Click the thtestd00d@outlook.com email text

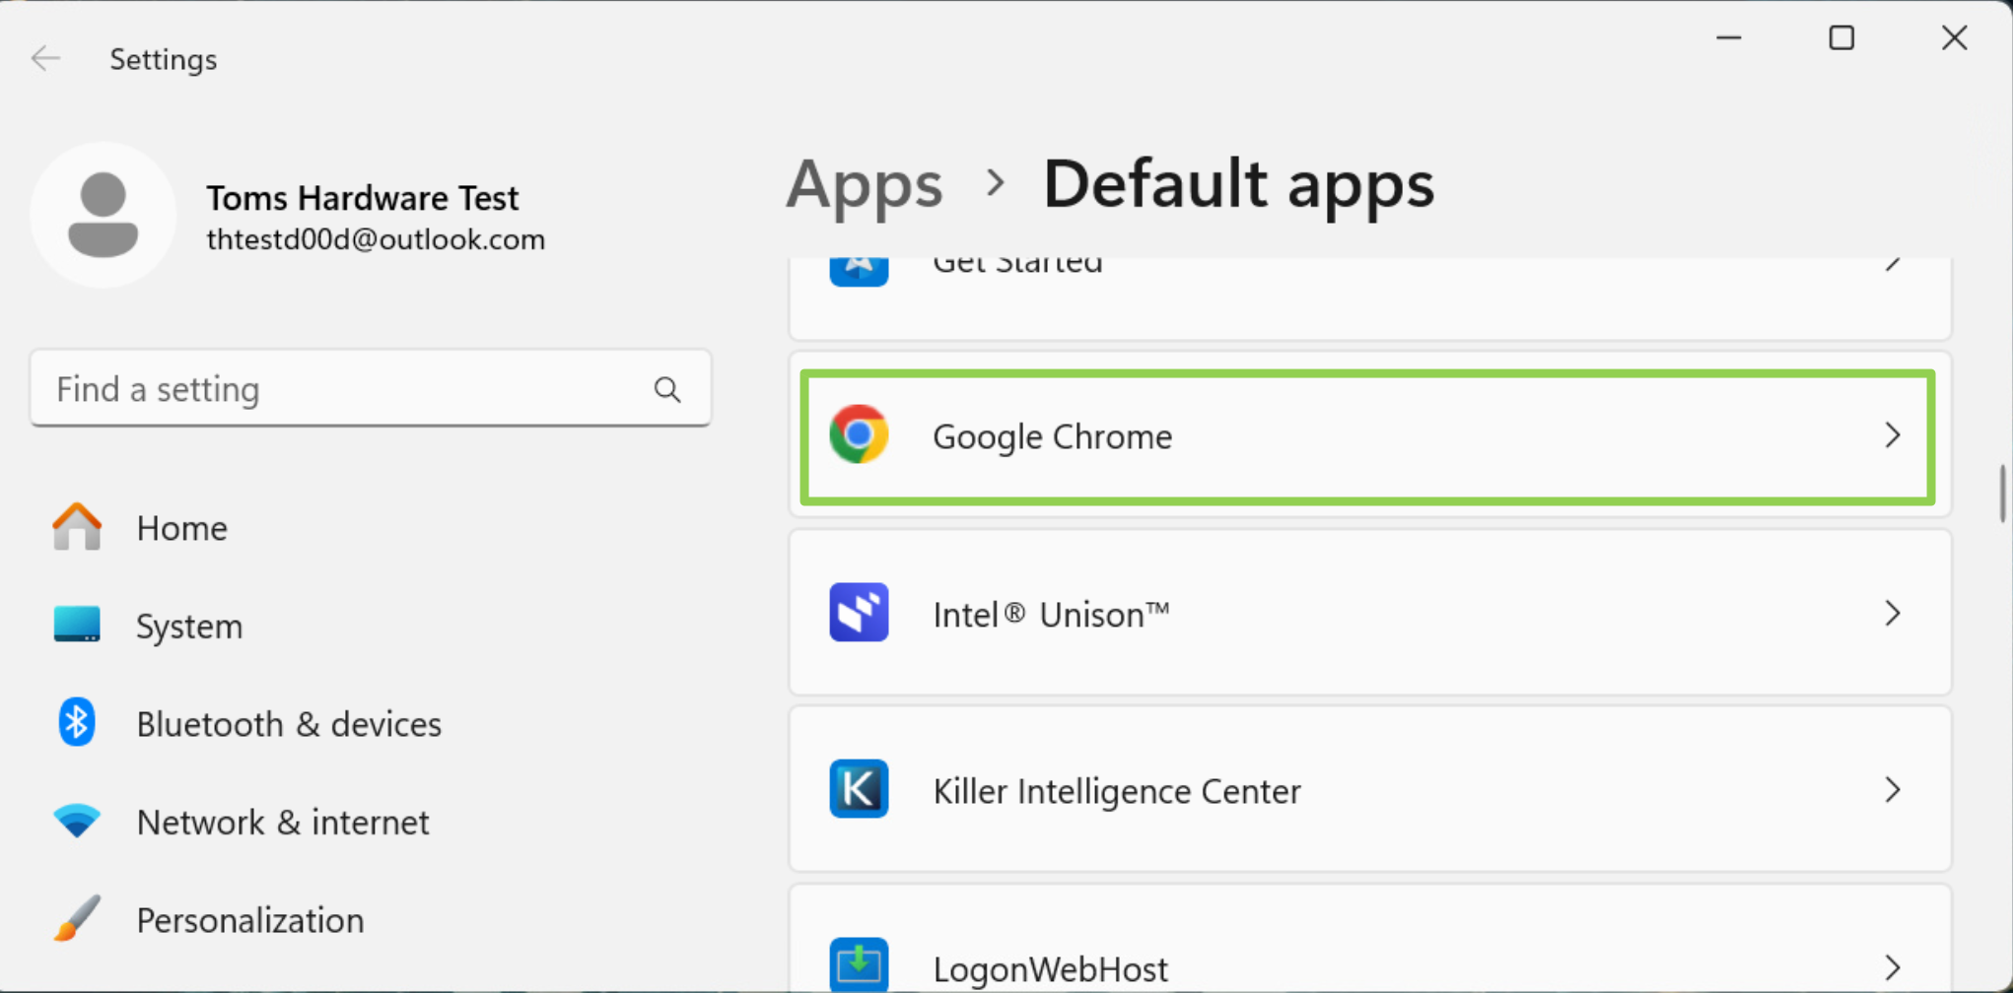(x=376, y=239)
